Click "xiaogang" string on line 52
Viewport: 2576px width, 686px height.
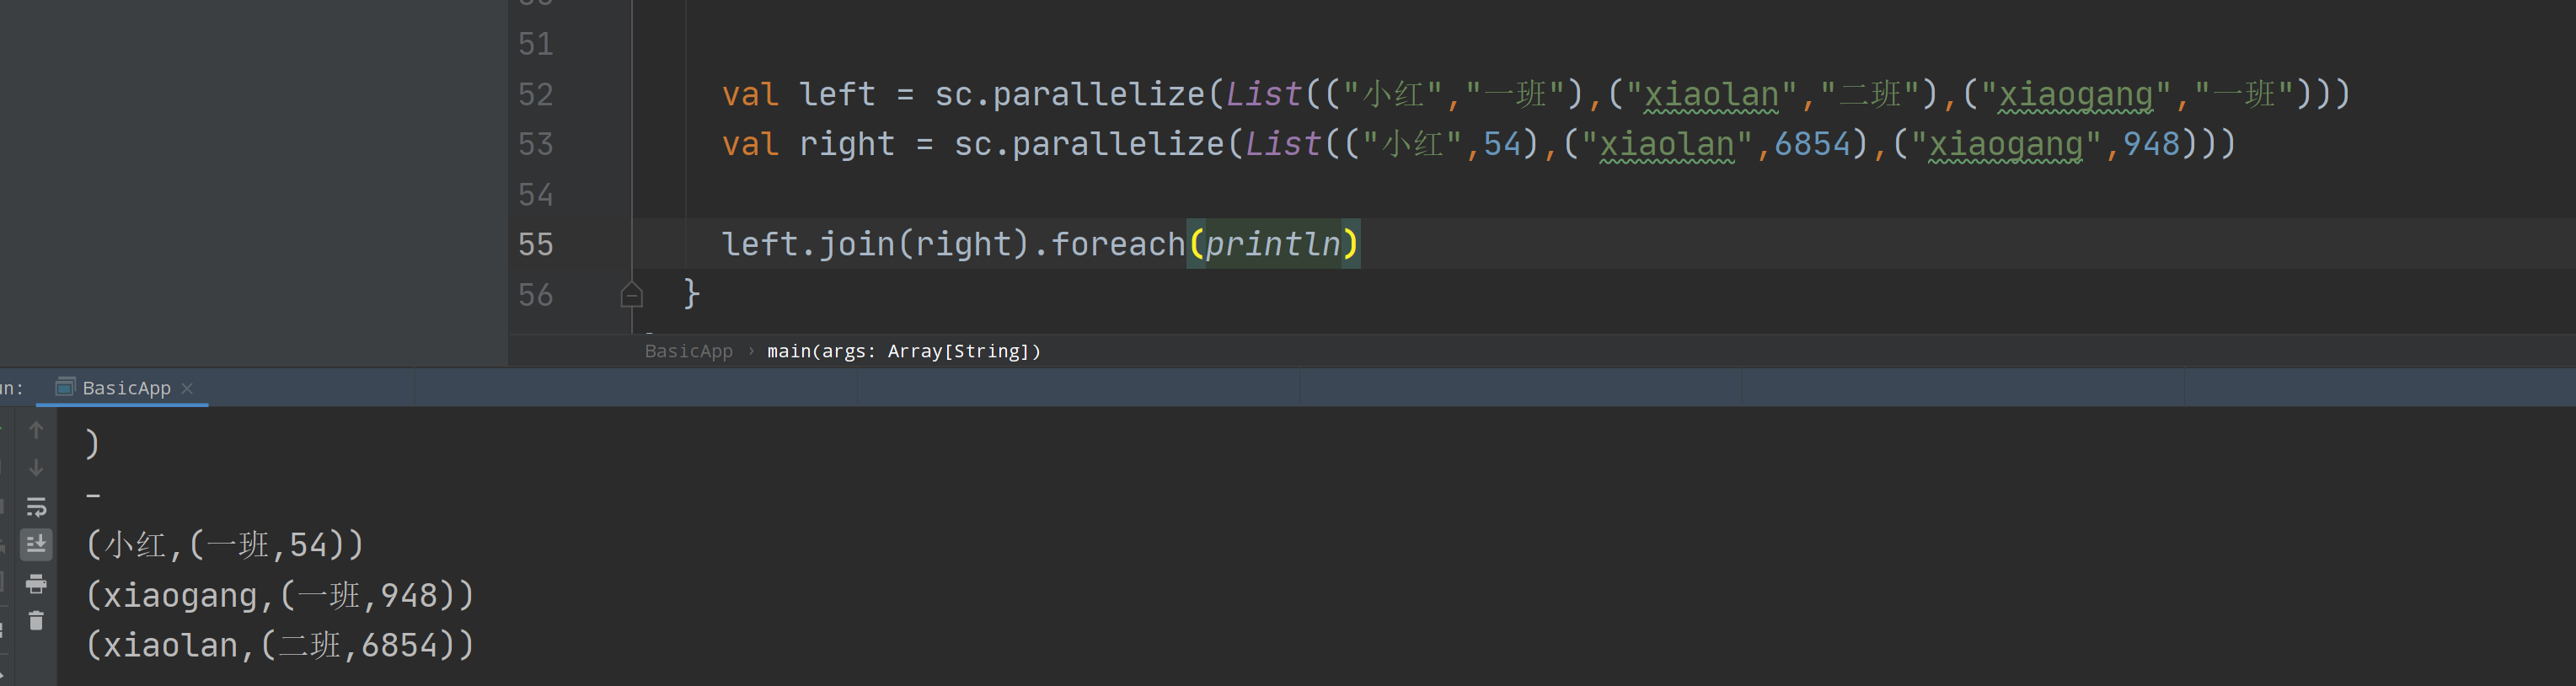[2076, 94]
